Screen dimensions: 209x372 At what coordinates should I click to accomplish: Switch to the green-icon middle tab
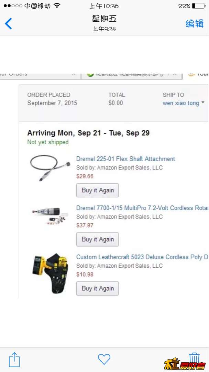[x=132, y=76]
